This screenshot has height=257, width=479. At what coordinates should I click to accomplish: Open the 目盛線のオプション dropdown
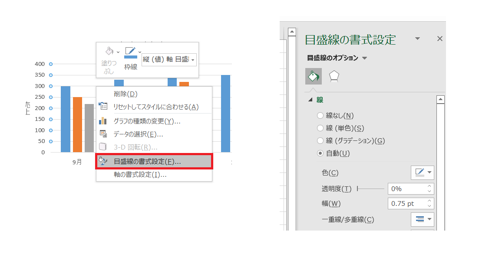click(365, 59)
